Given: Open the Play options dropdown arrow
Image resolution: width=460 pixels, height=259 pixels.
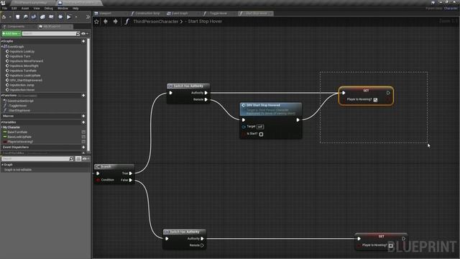Looking at the screenshot, I should tap(76, 17).
